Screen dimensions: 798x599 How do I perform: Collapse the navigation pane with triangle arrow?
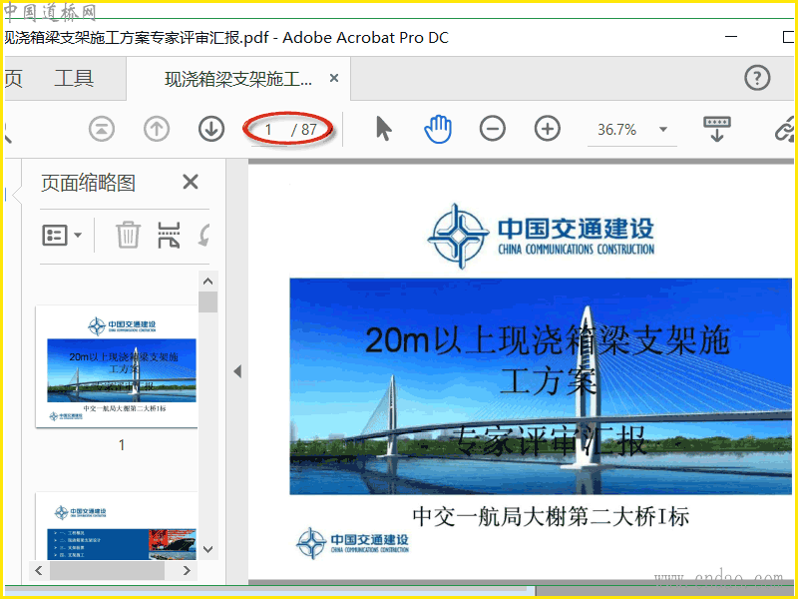click(x=237, y=371)
